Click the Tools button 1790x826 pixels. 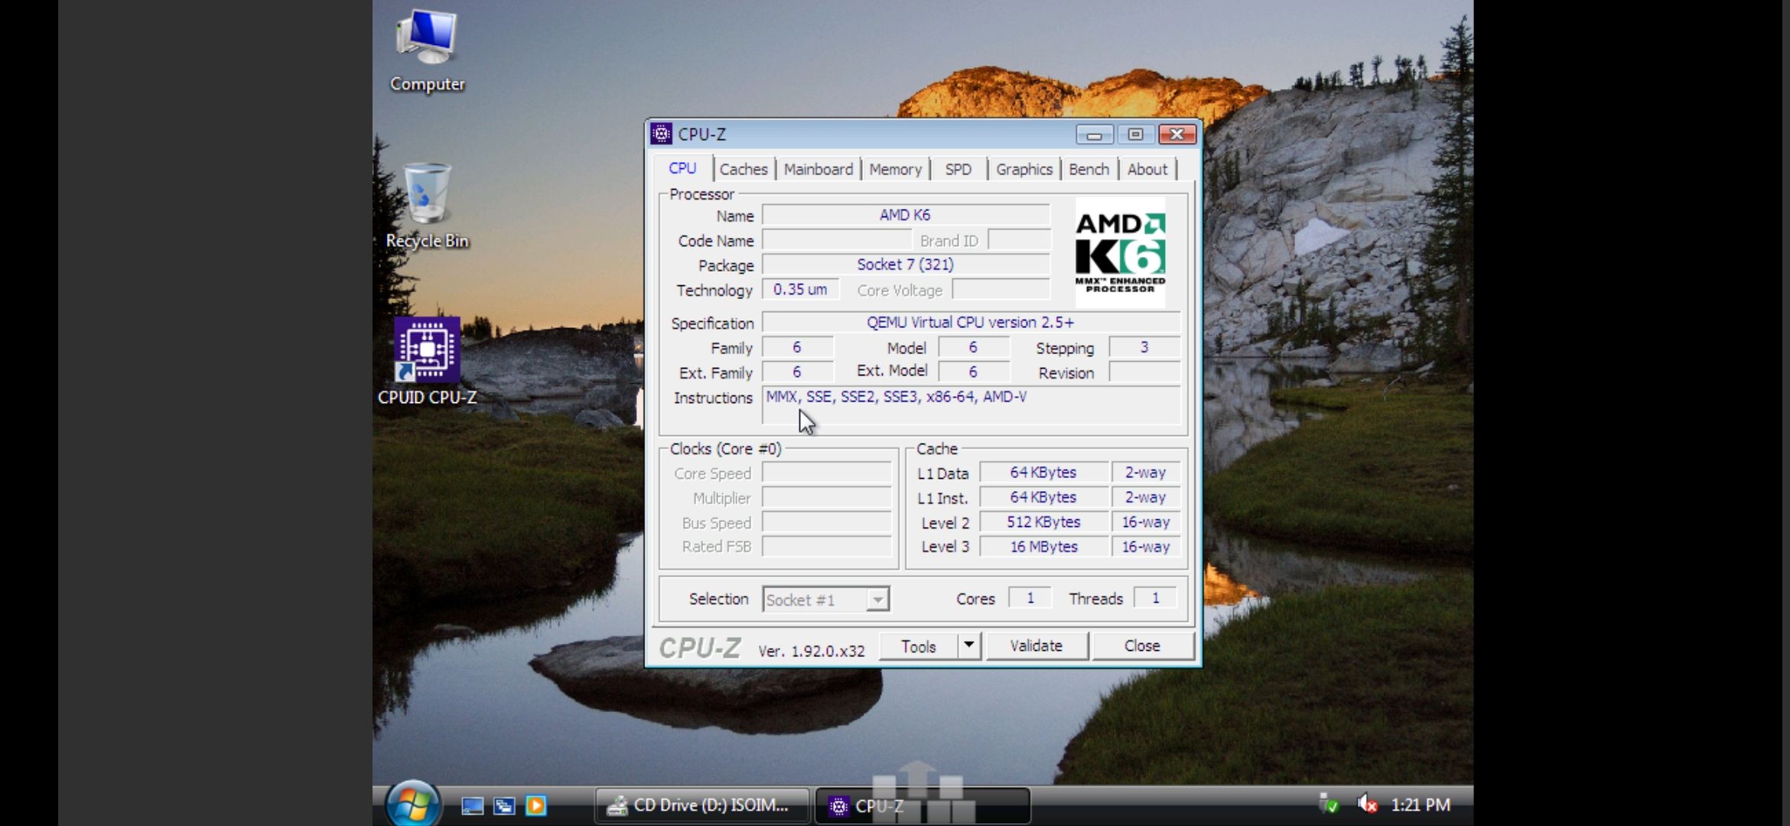pyautogui.click(x=918, y=646)
